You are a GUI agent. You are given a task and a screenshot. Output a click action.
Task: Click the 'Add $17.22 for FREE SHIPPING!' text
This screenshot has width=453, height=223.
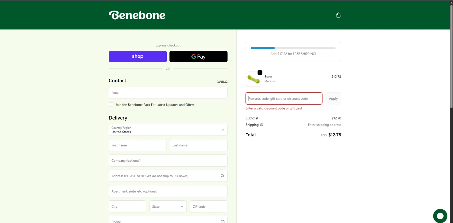293,54
